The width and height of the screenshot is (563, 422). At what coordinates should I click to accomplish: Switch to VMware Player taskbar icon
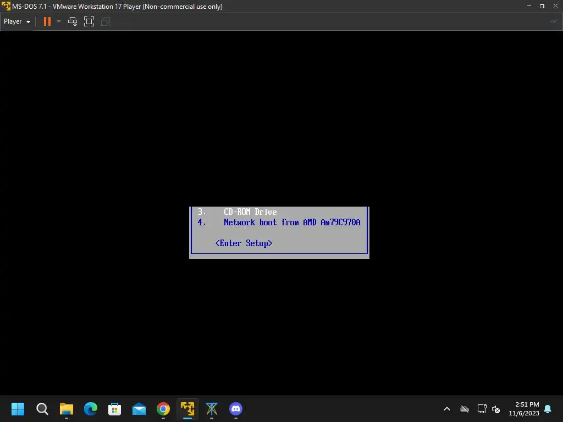(187, 409)
